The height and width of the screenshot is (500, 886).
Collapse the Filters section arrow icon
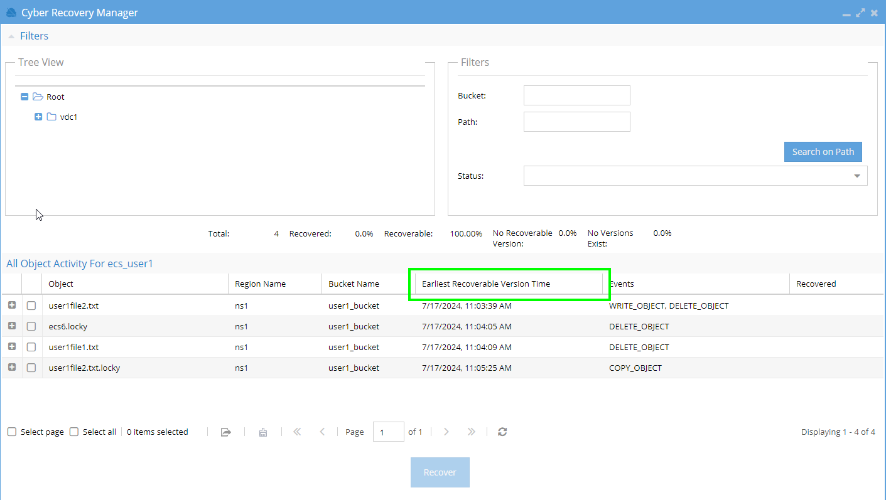click(11, 36)
